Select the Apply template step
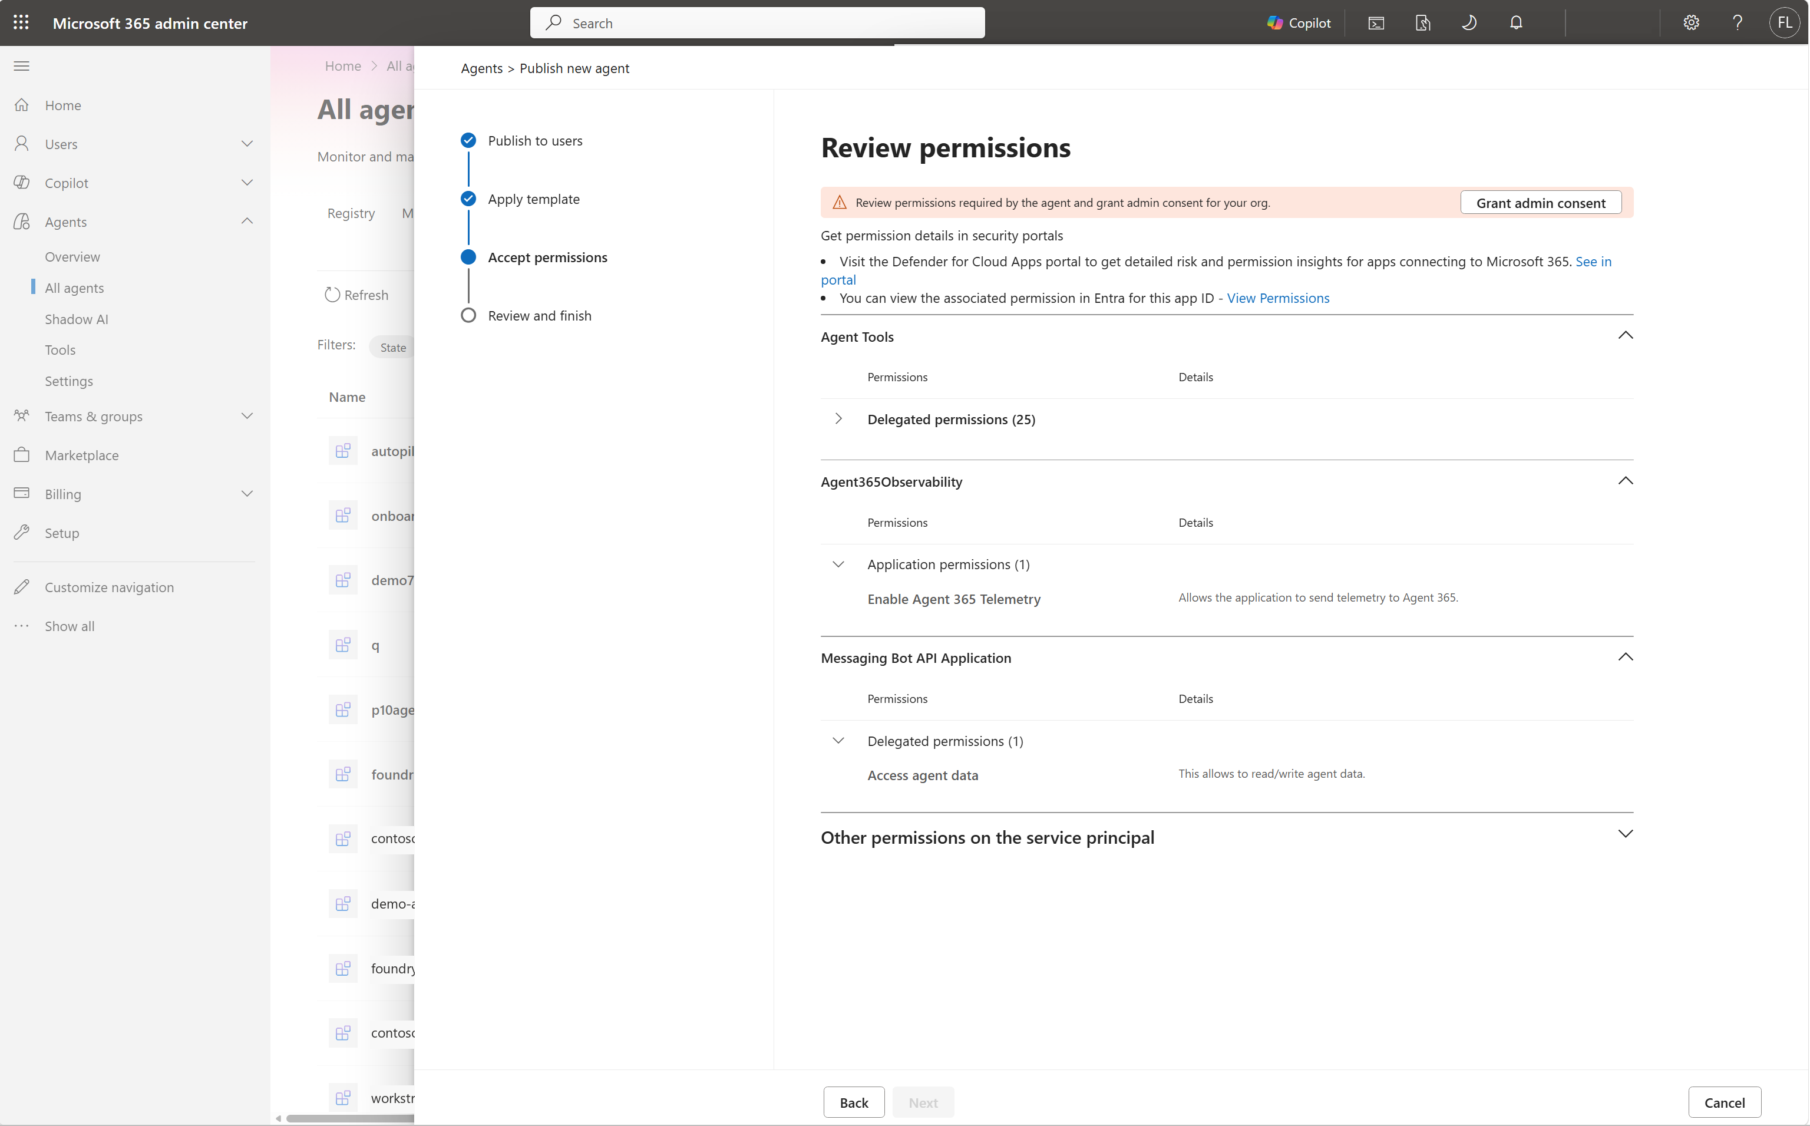1810x1126 pixels. click(x=533, y=199)
